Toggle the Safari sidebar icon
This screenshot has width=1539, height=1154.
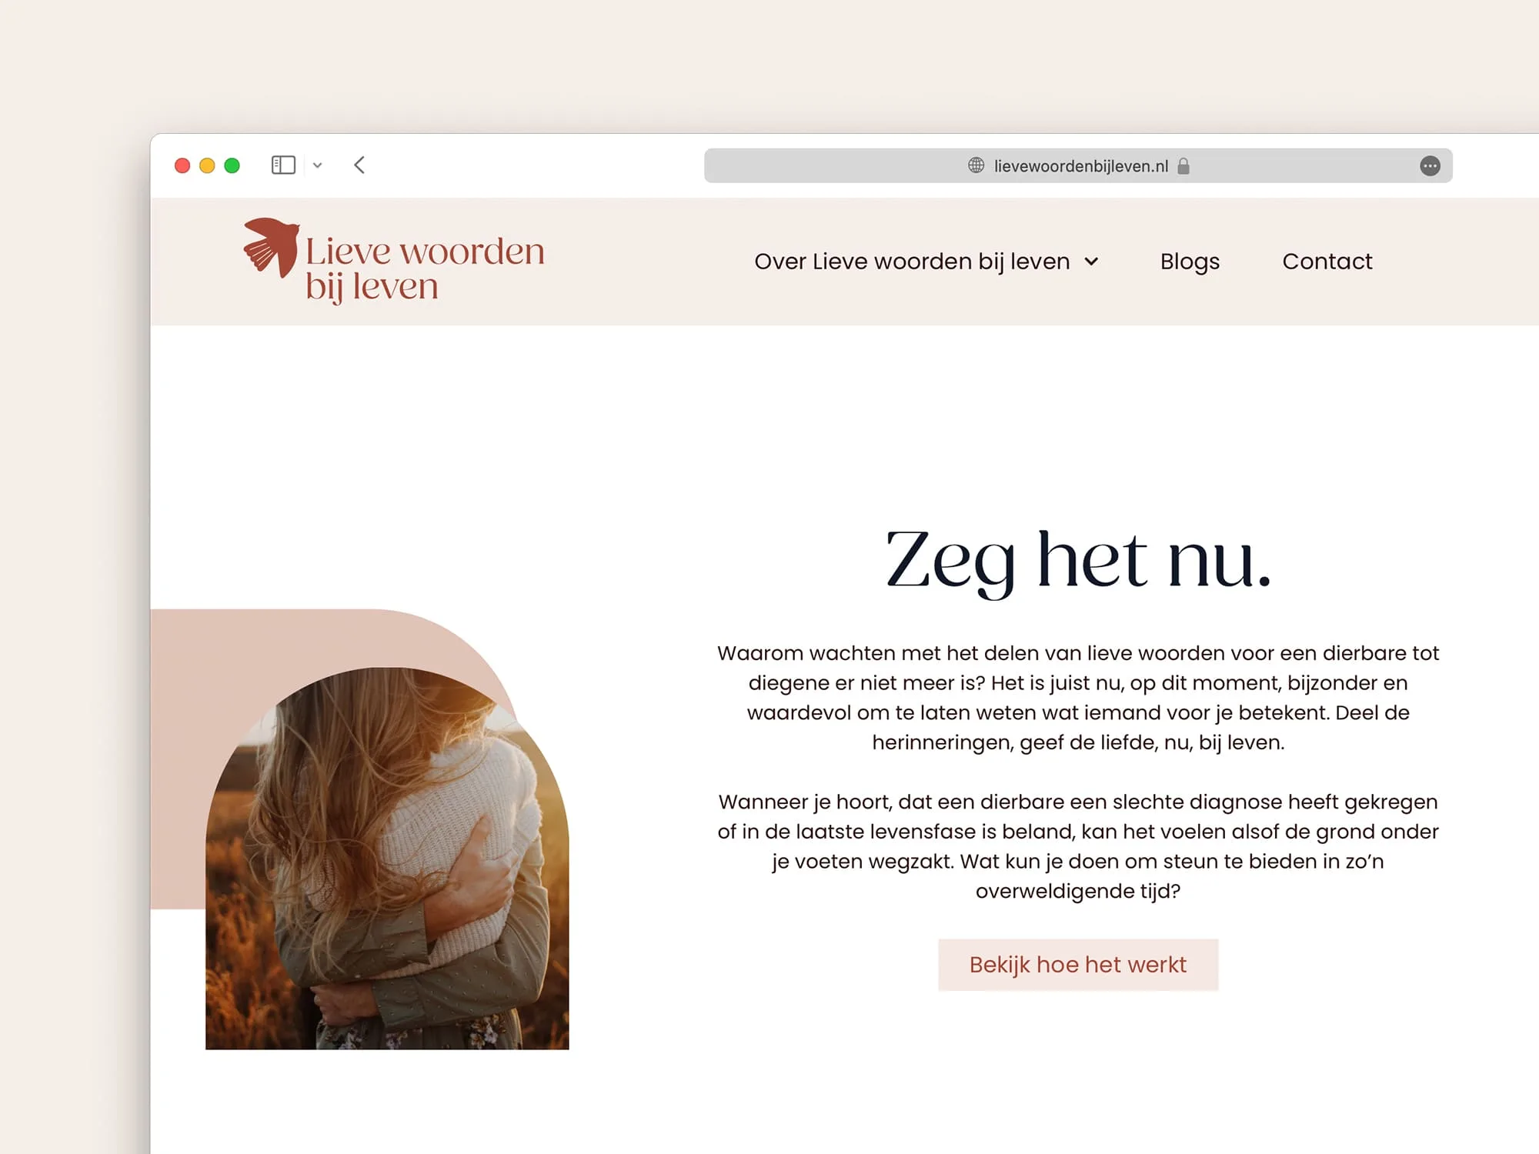pyautogui.click(x=283, y=165)
